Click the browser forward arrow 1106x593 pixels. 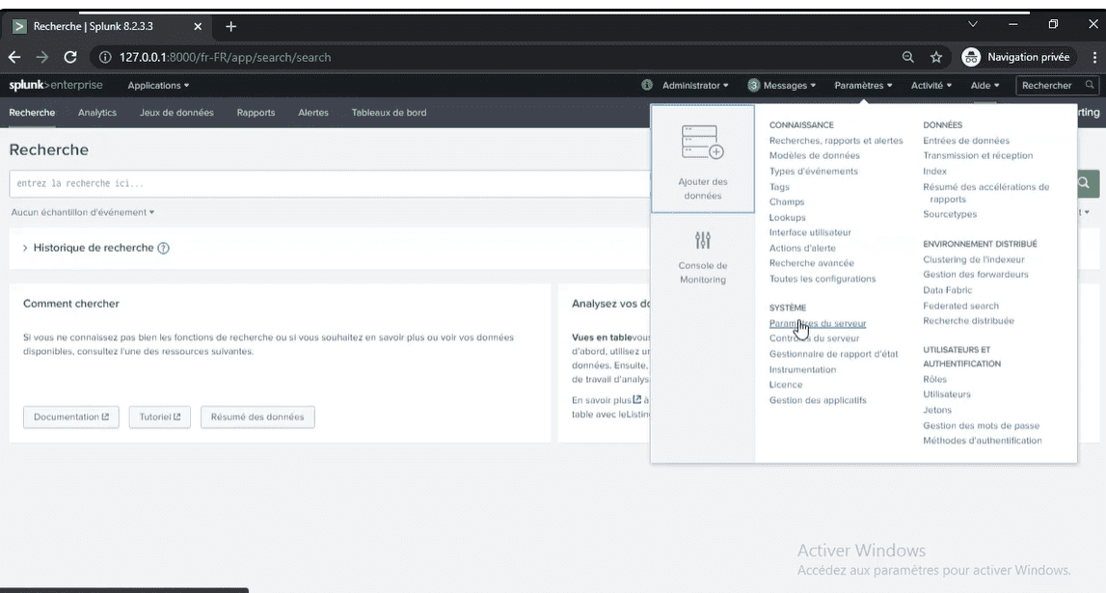point(42,57)
